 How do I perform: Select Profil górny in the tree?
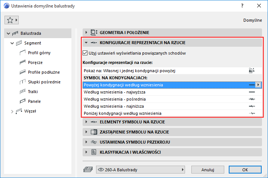[x=39, y=53]
